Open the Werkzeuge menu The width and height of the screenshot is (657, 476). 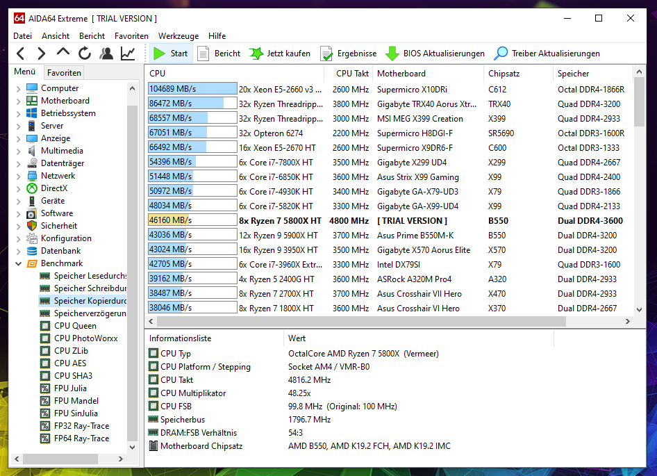[x=178, y=36]
